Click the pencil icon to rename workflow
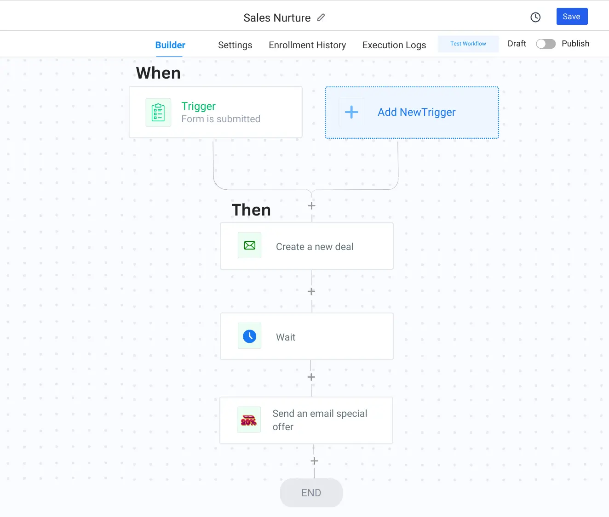609x517 pixels. [x=321, y=17]
